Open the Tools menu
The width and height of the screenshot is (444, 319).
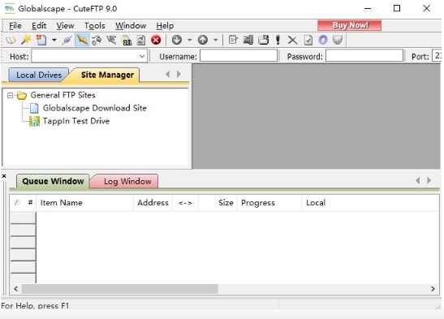pos(95,26)
